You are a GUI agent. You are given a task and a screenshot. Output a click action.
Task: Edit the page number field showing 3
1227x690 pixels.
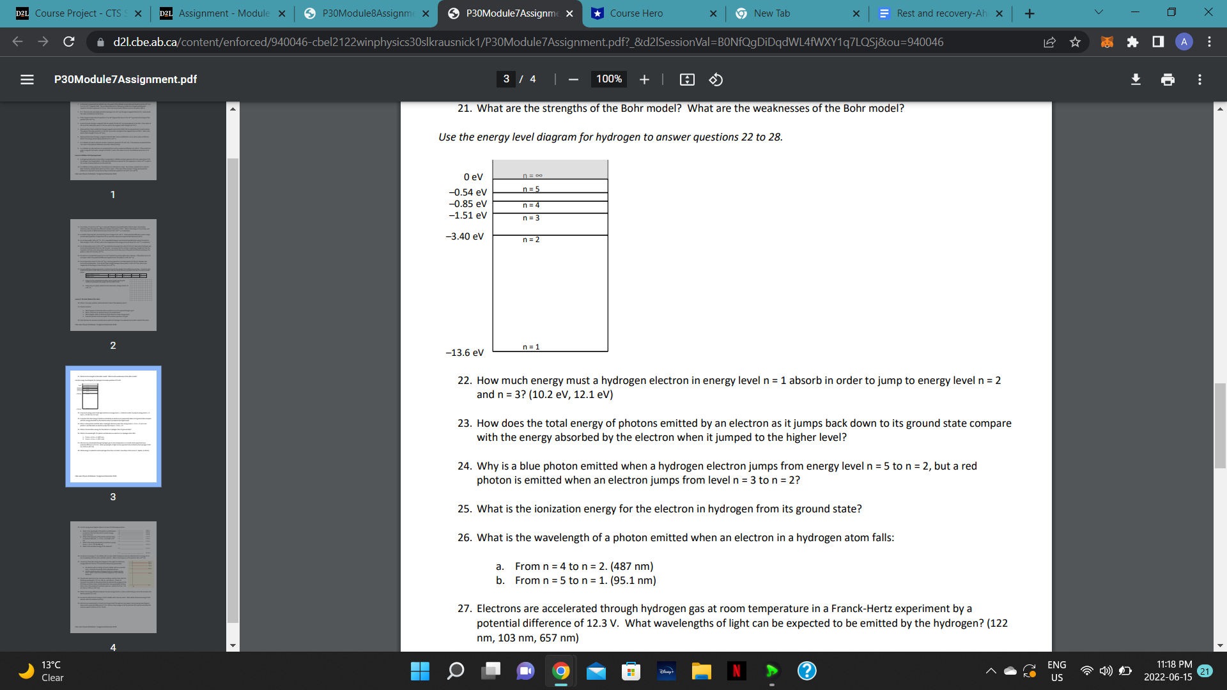[507, 79]
